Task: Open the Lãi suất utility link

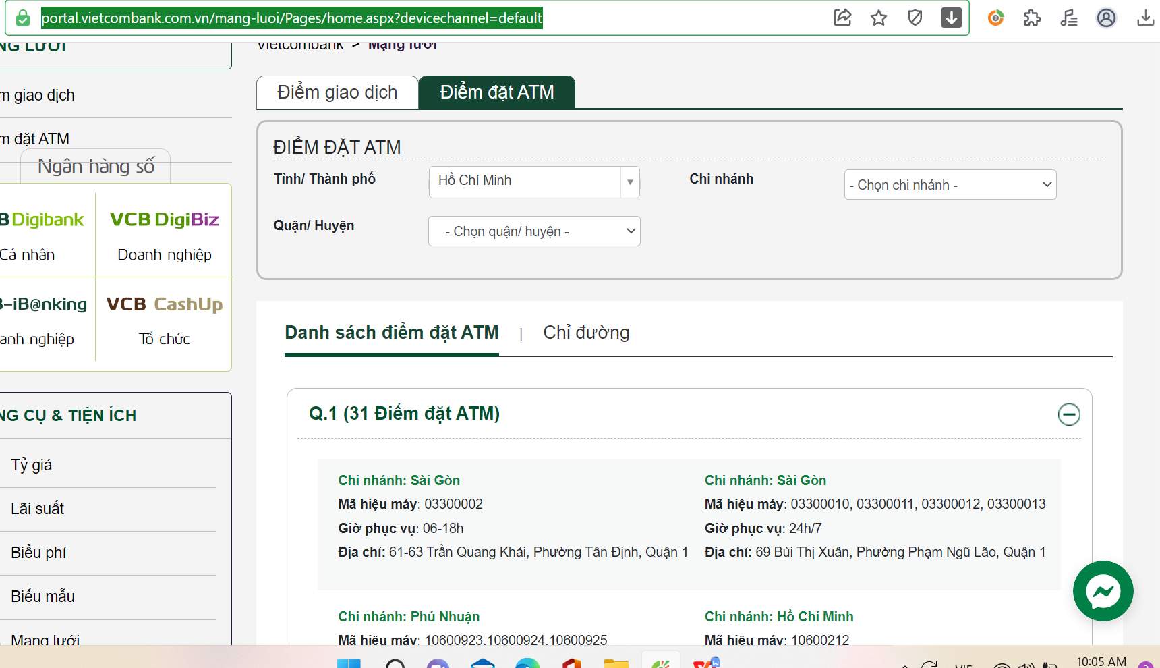Action: pyautogui.click(x=38, y=509)
